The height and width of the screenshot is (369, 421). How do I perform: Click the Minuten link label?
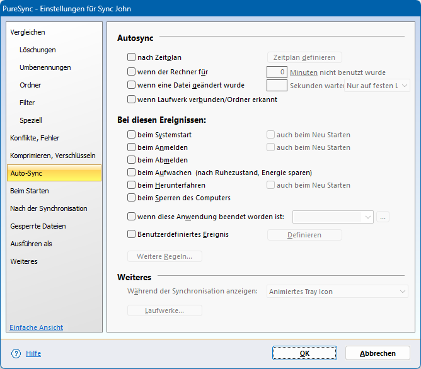(x=304, y=72)
